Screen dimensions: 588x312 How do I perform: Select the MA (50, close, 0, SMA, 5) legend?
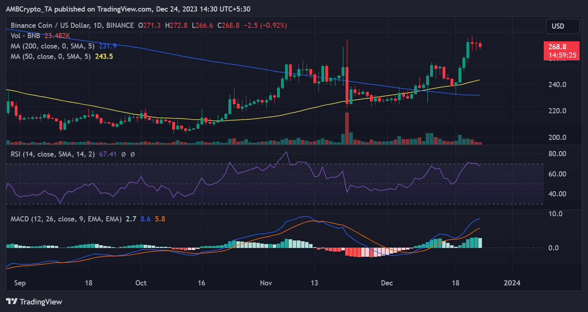(51, 56)
